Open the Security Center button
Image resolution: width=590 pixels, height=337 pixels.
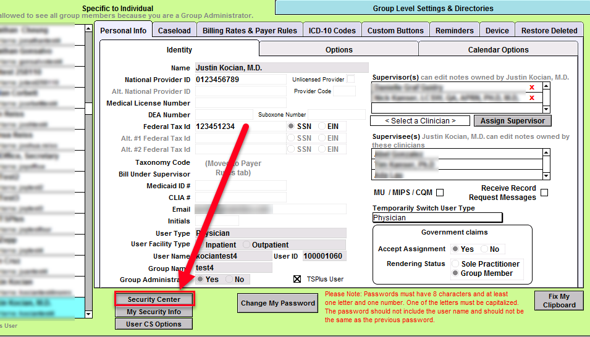coord(154,299)
